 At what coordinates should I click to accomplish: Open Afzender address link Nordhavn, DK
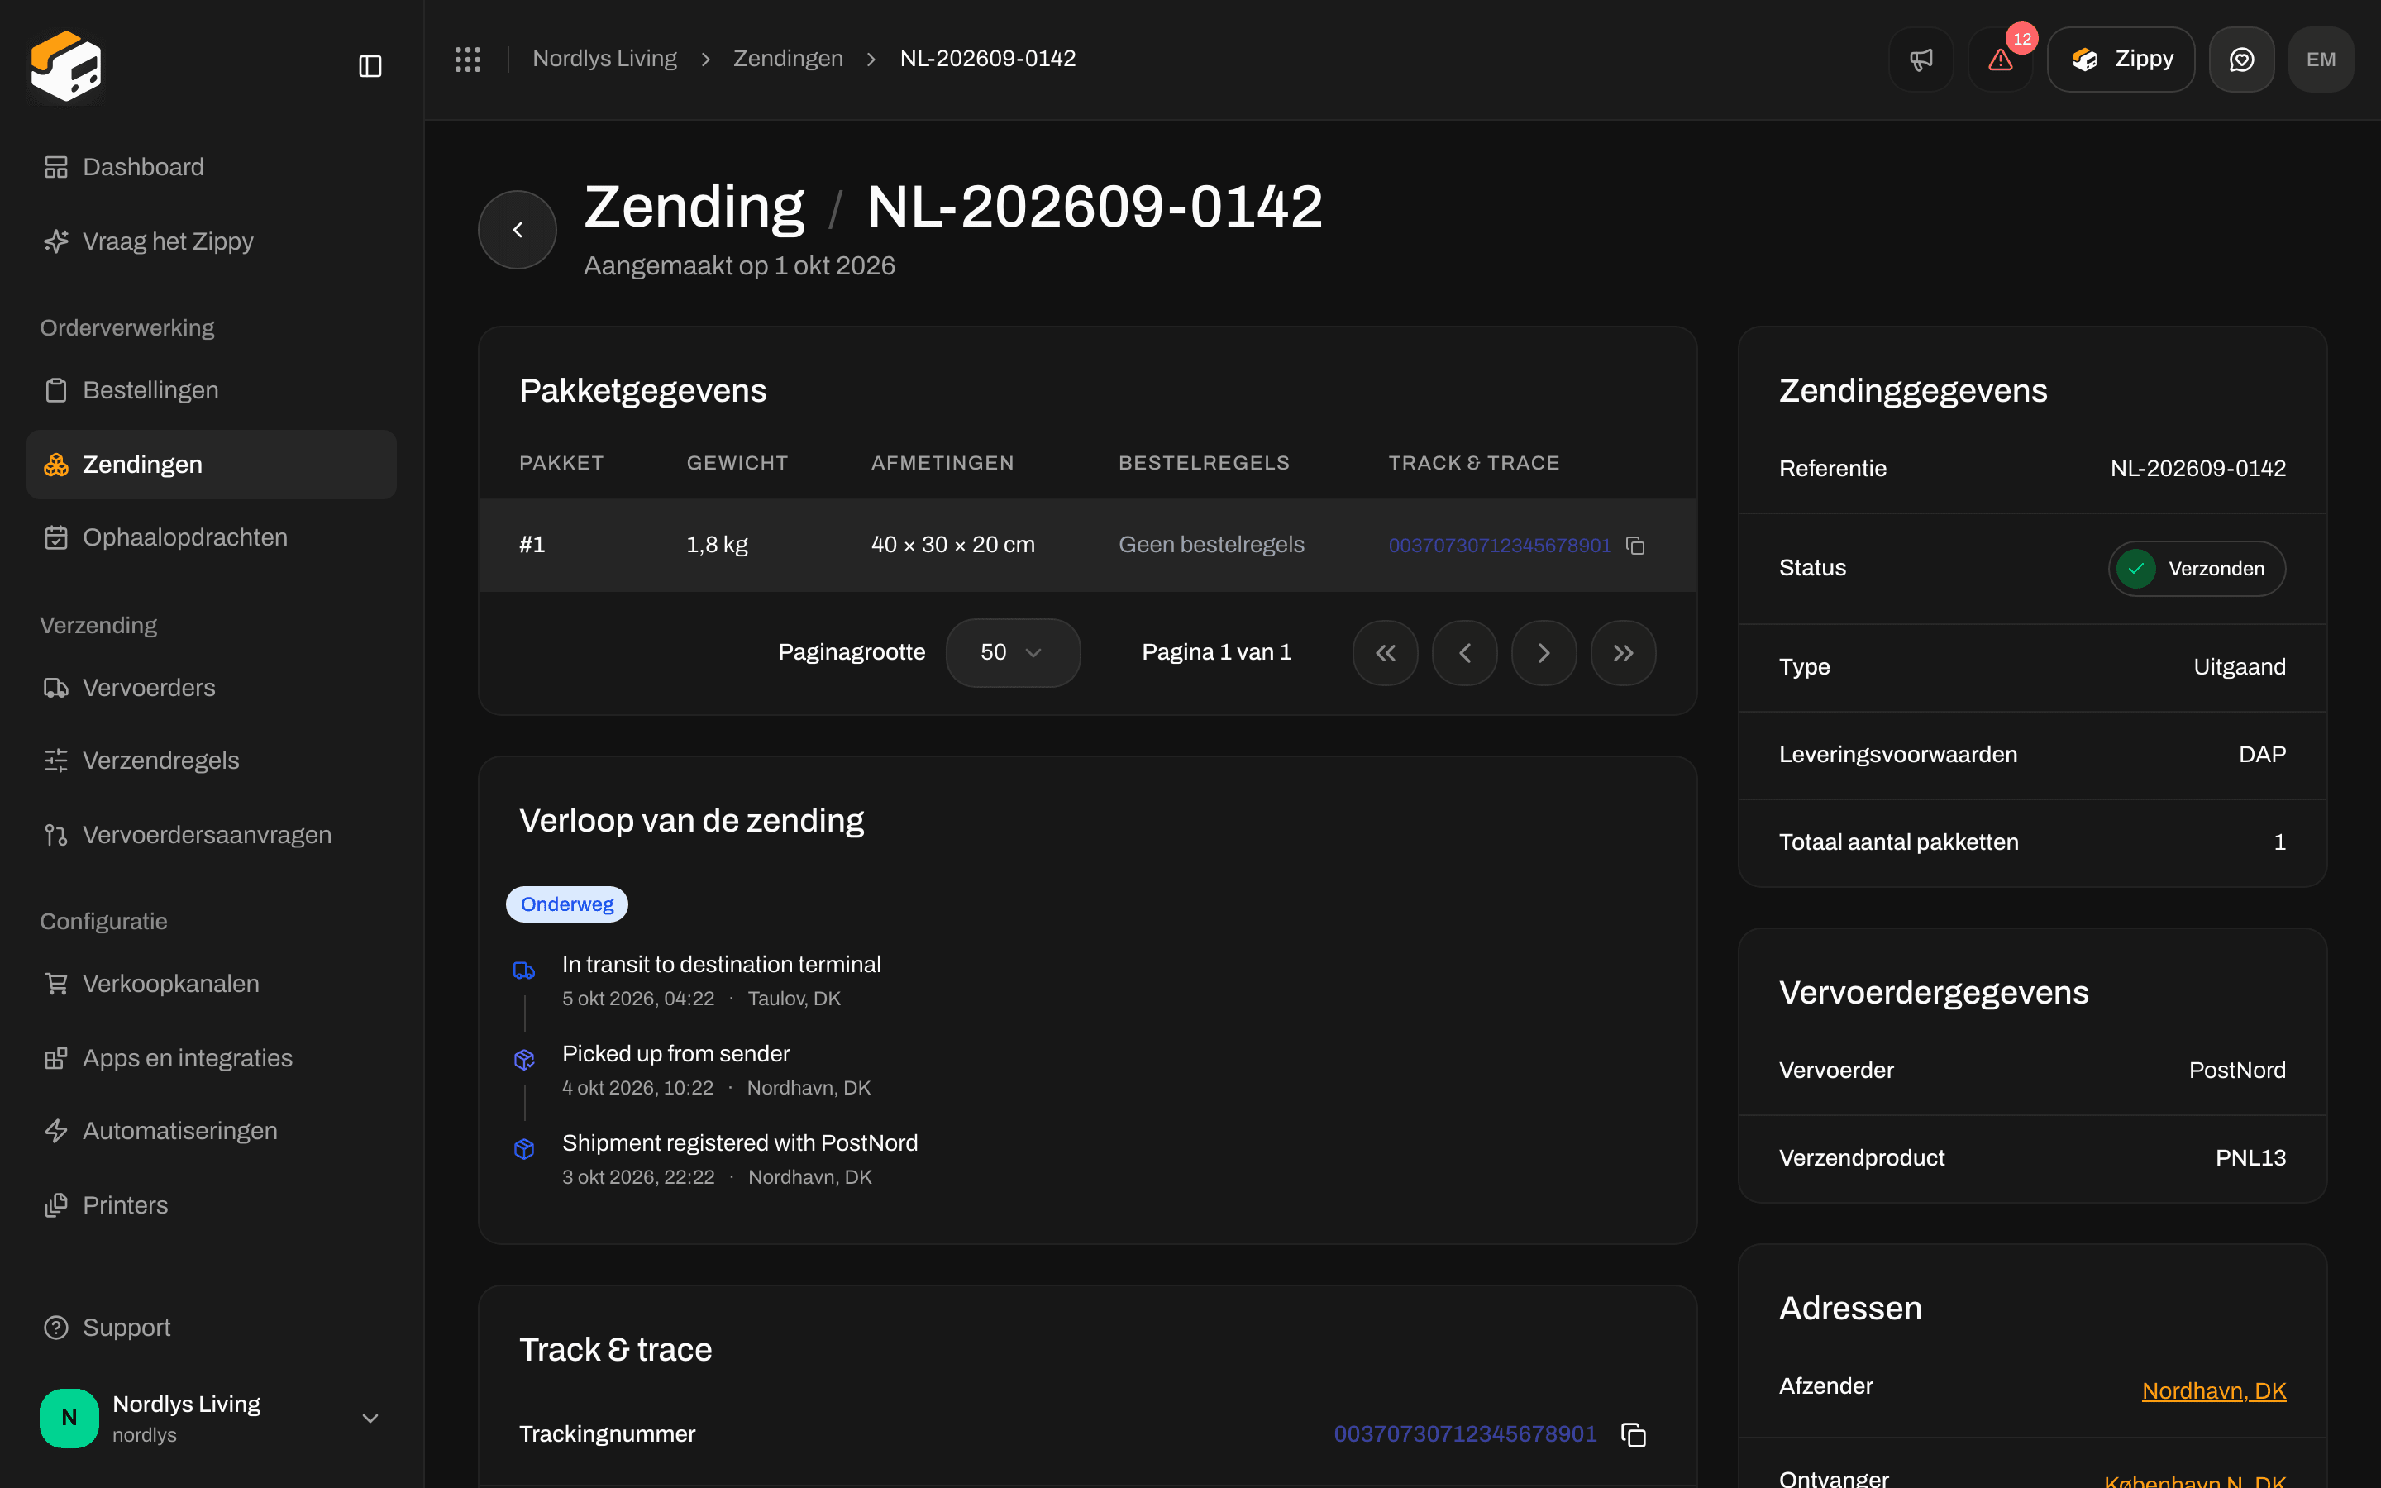coord(2214,1390)
